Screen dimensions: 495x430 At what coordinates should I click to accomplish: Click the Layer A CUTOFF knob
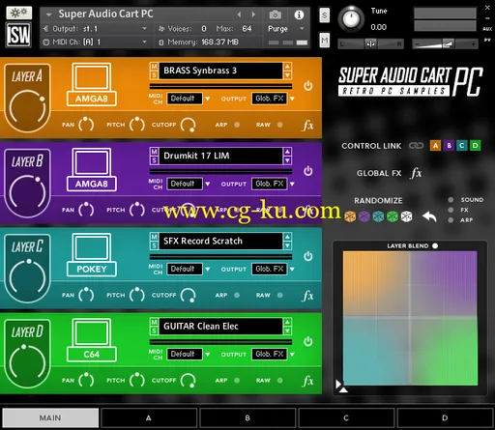188,125
